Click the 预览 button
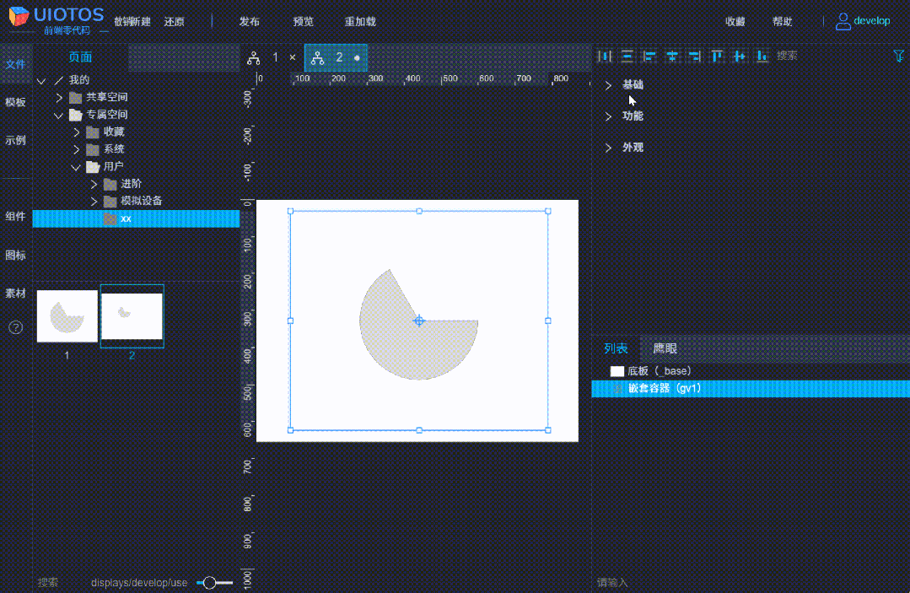Image resolution: width=910 pixels, height=593 pixels. 303,21
